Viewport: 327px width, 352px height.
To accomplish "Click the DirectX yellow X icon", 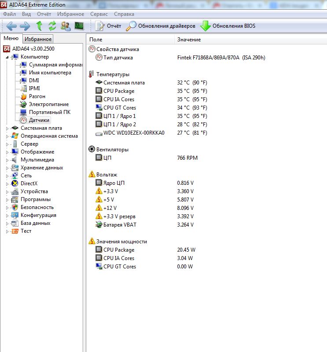I will pos(15,183).
